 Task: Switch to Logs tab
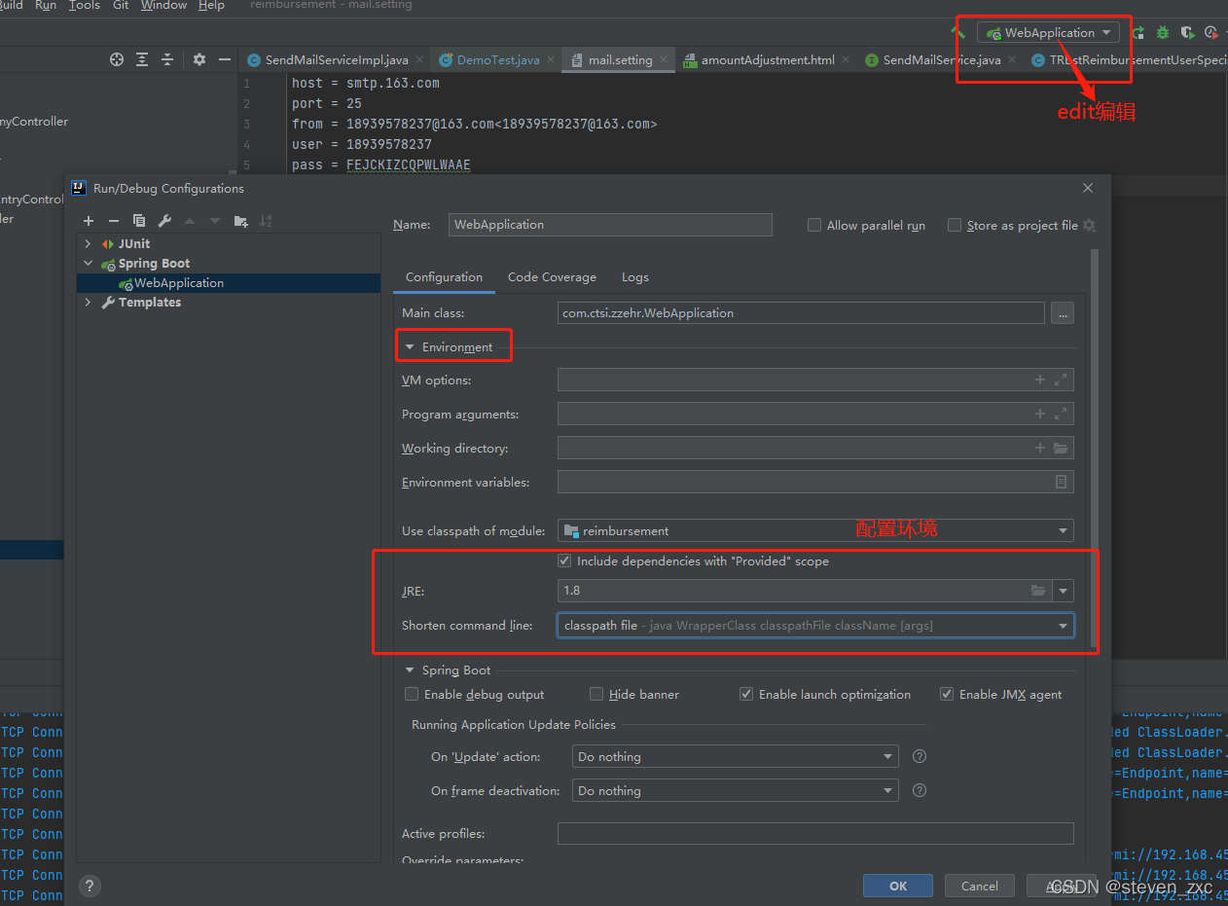(x=634, y=276)
